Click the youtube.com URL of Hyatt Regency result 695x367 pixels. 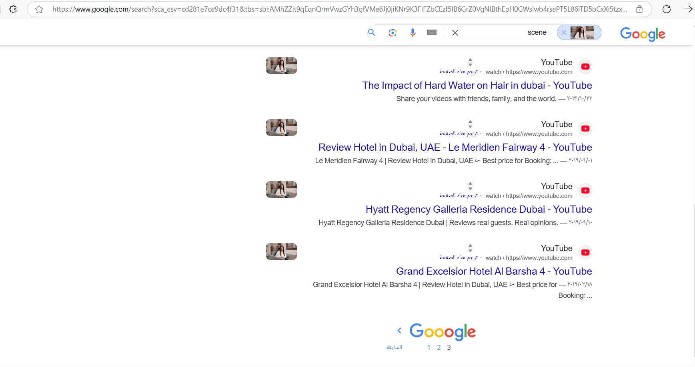tap(529, 196)
